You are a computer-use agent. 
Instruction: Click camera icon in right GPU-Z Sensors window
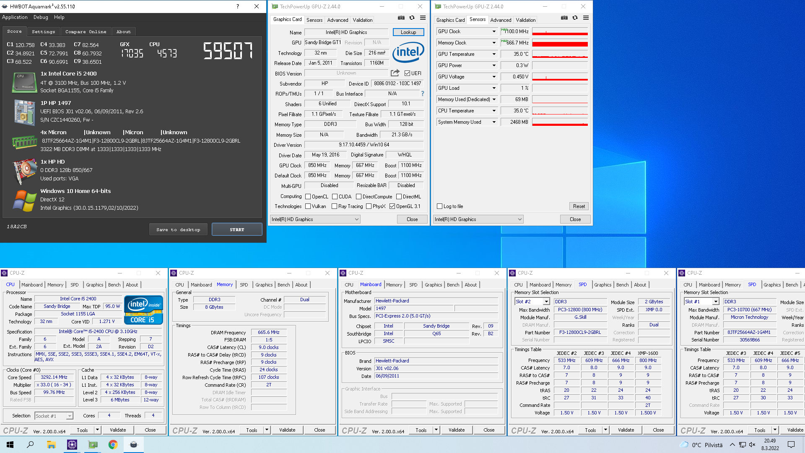click(x=564, y=18)
